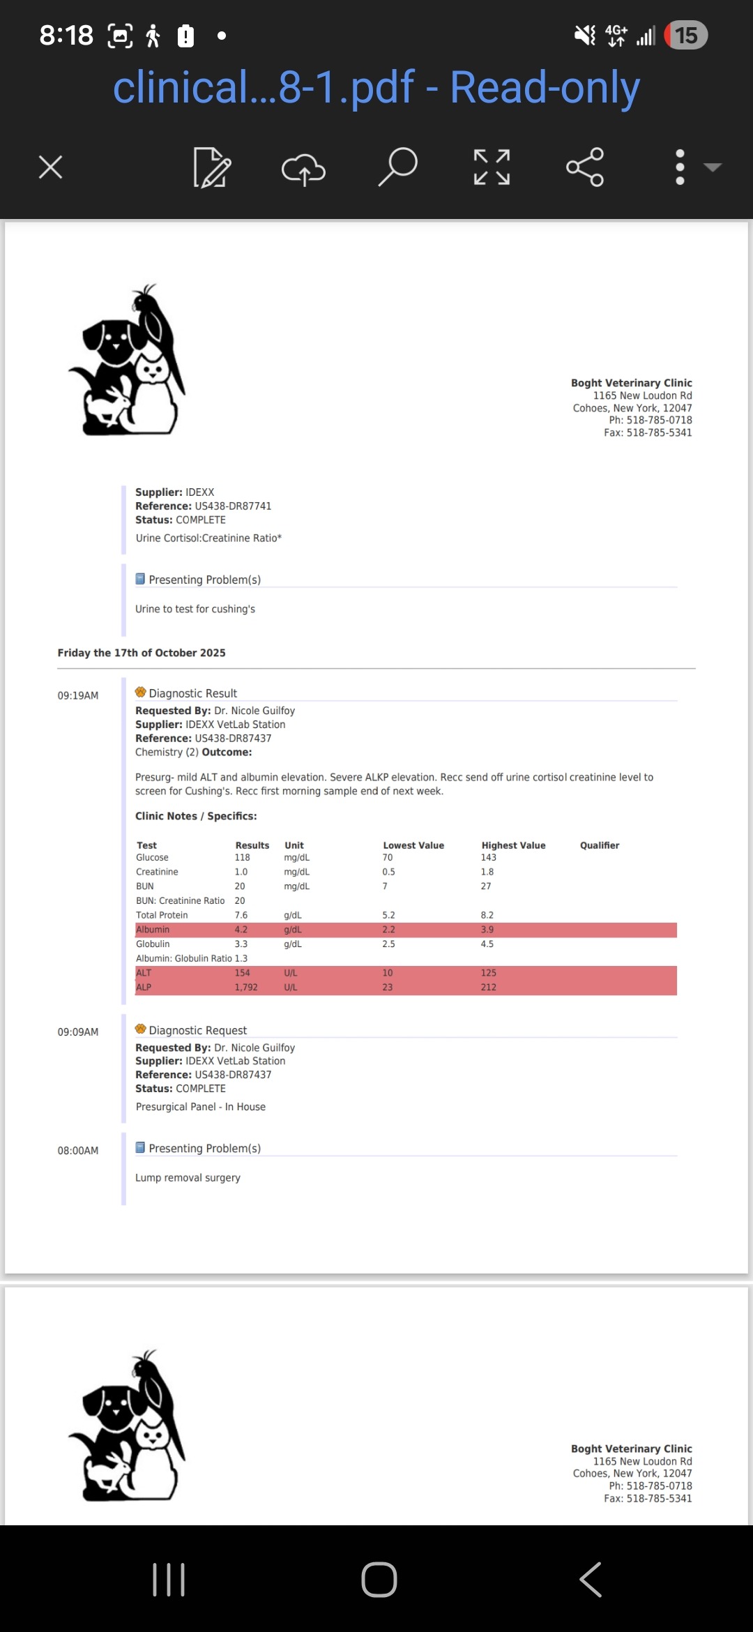The image size is (753, 1632).
Task: Open search with magnifying glass icon
Action: click(397, 167)
